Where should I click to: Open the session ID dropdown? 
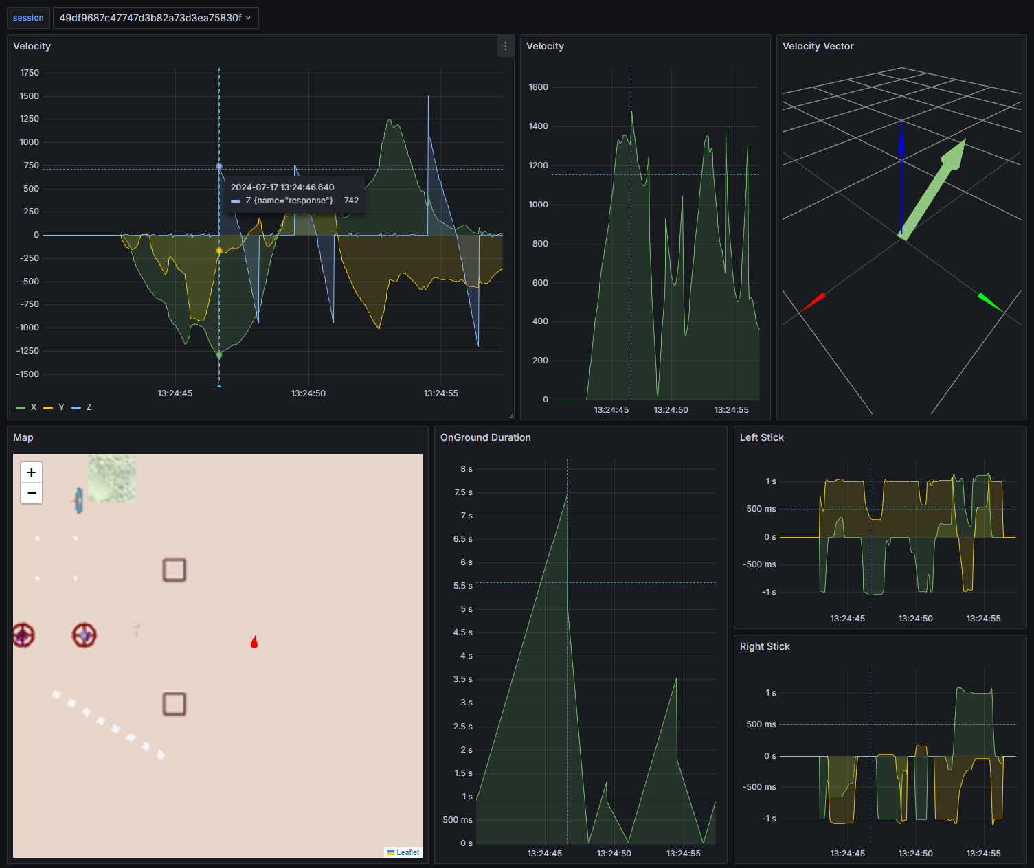(x=155, y=18)
